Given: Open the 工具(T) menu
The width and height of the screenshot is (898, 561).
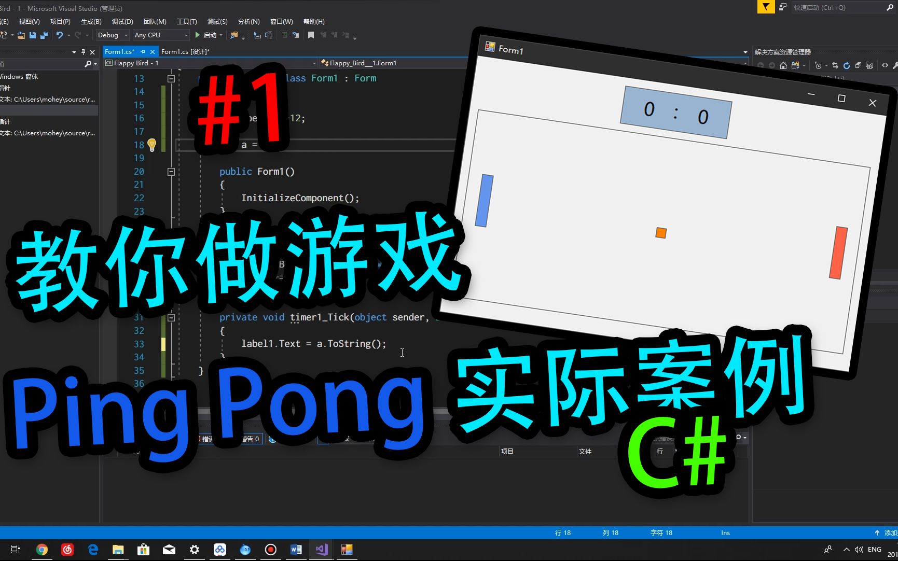Looking at the screenshot, I should [187, 22].
